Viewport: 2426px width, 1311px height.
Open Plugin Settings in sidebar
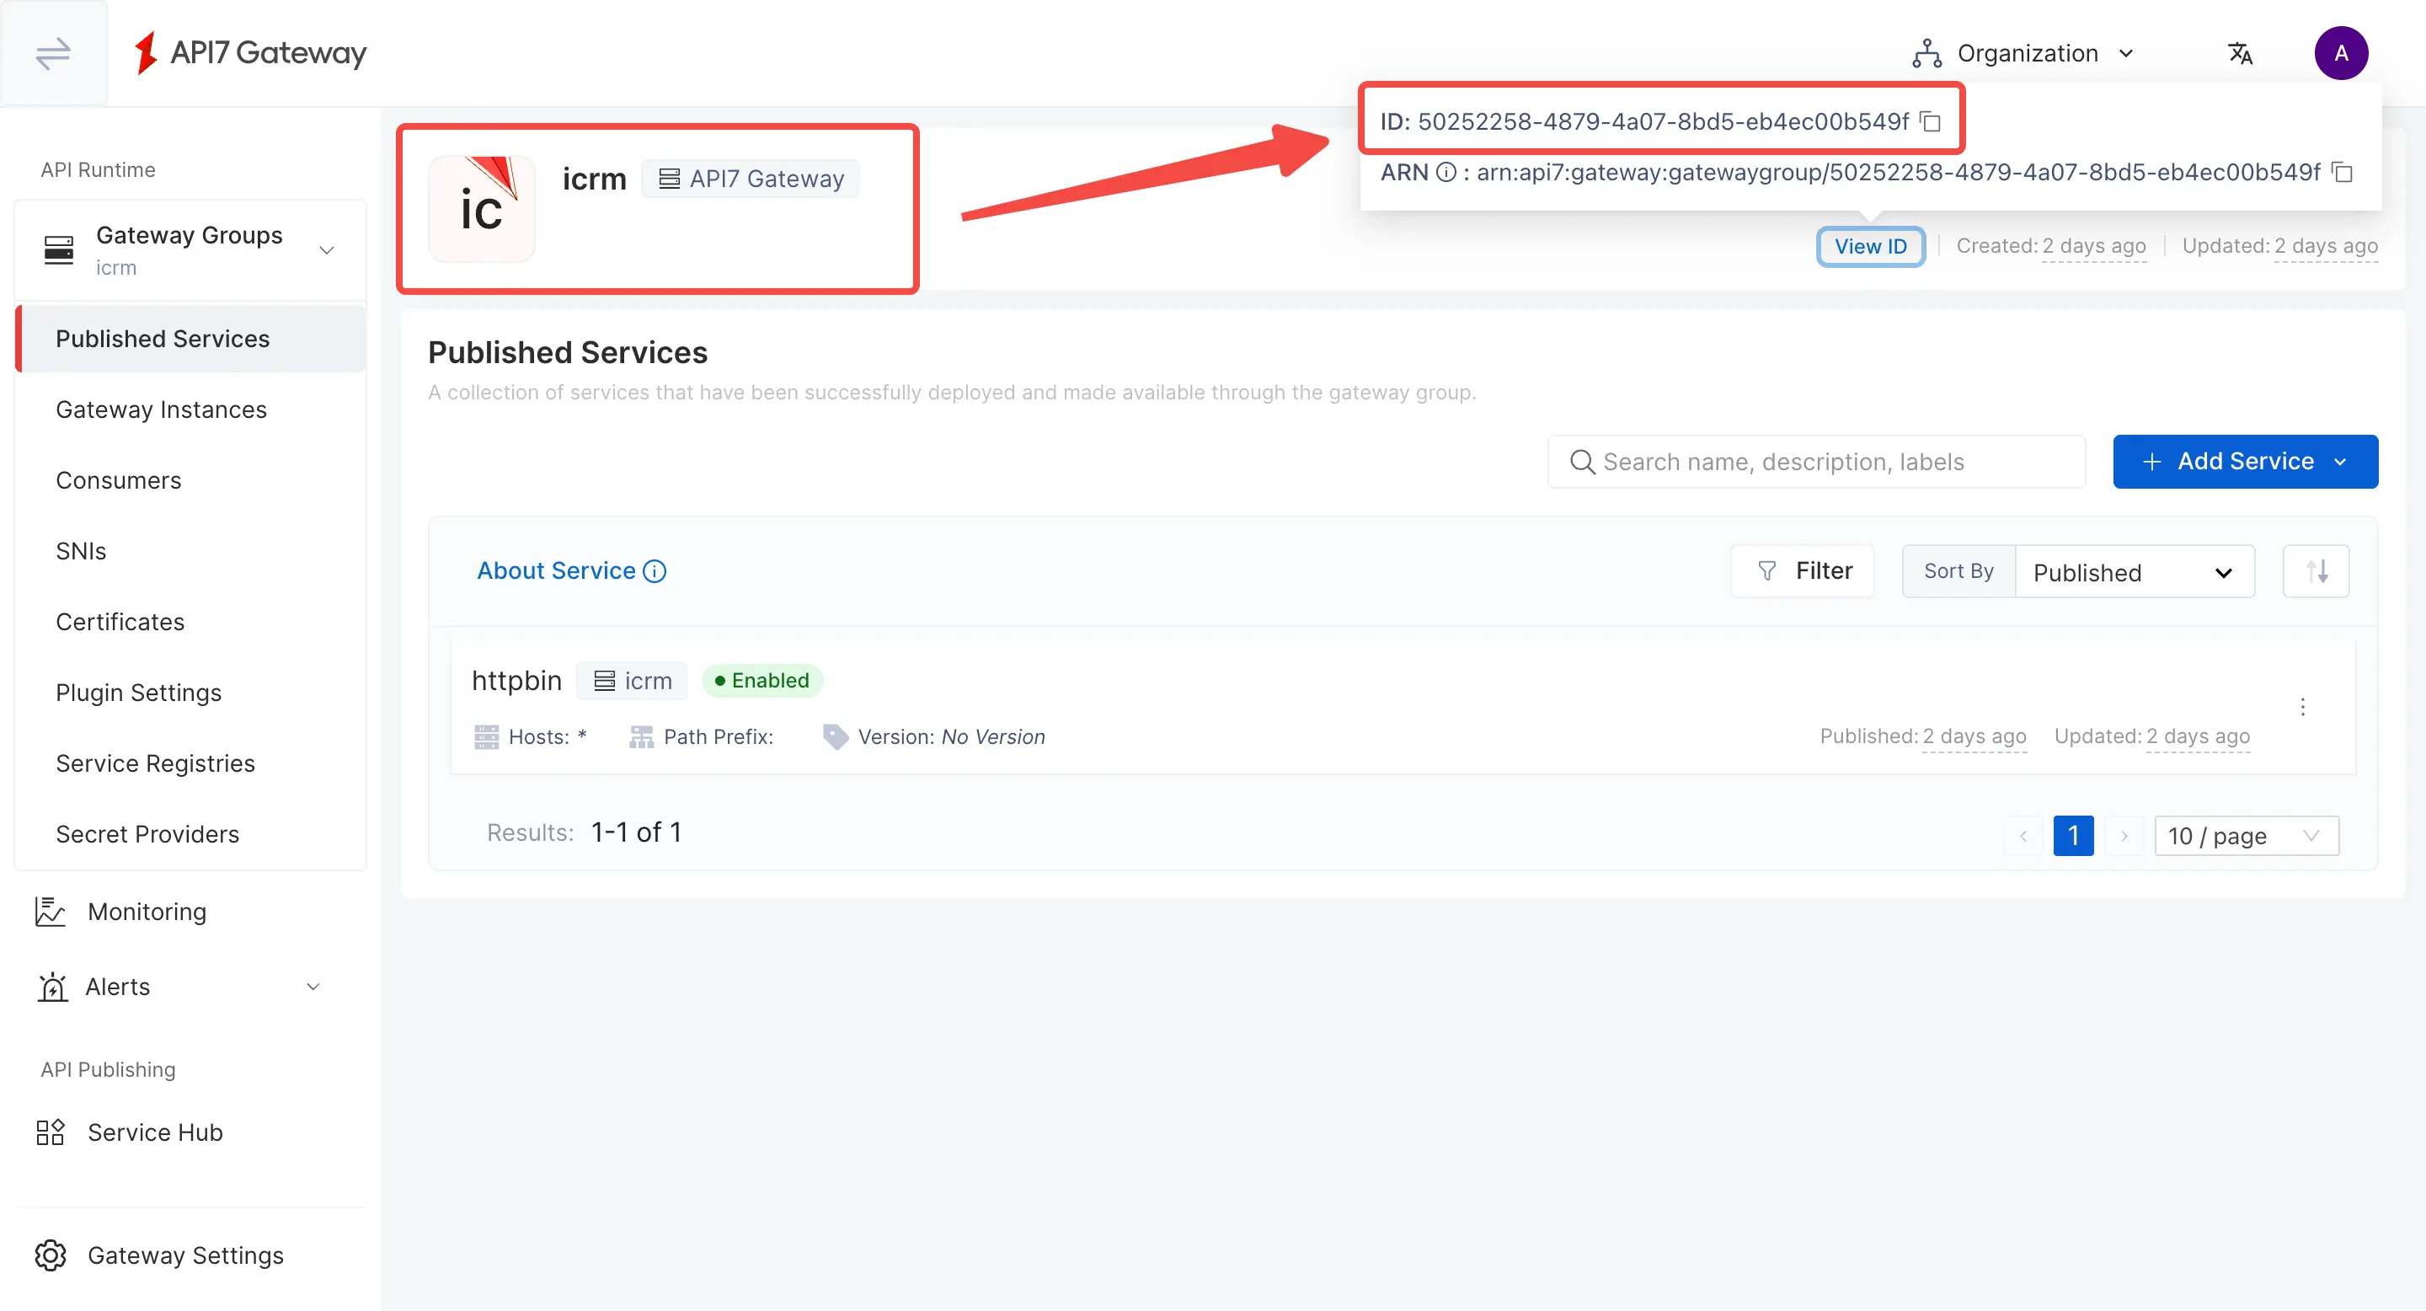191,693
